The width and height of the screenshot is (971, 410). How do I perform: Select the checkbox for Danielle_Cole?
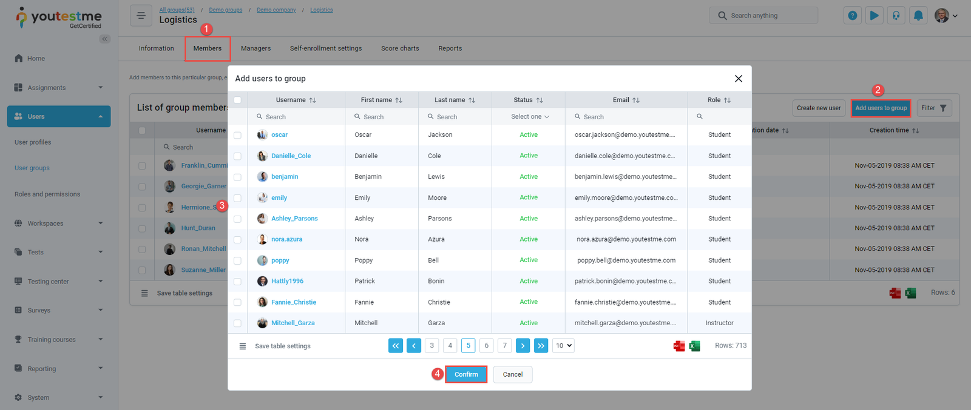point(237,156)
